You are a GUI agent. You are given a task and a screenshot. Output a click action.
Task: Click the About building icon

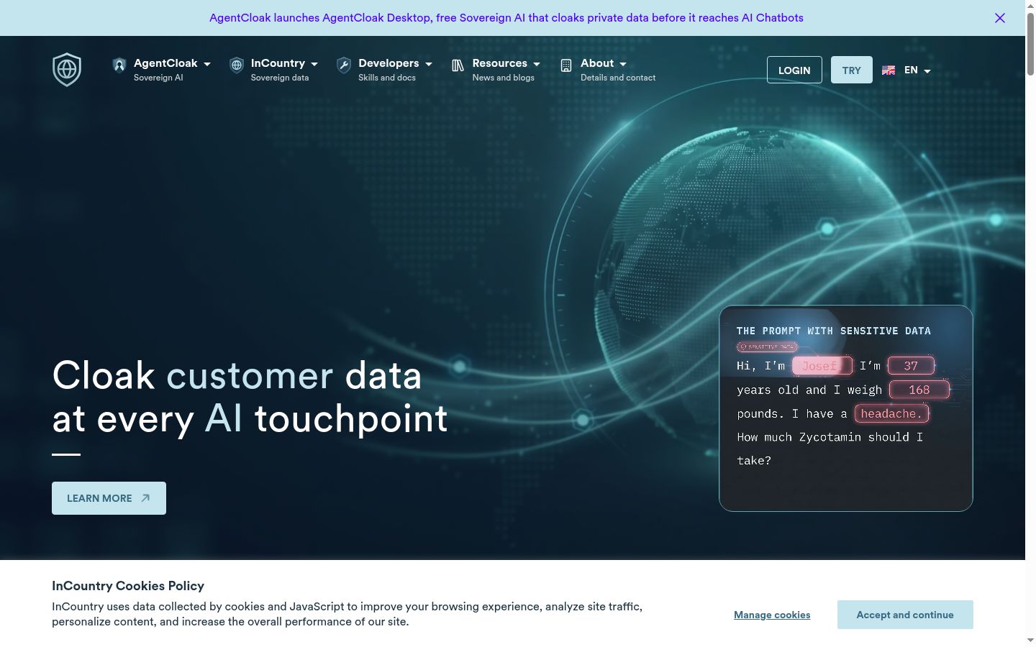566,65
